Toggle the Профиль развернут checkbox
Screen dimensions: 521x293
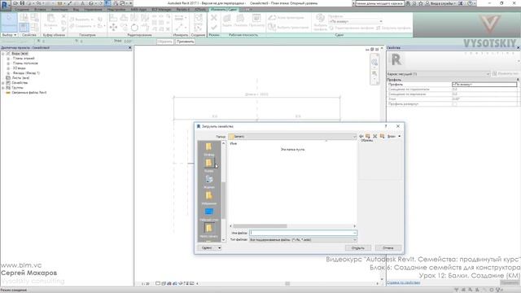pyautogui.click(x=454, y=104)
